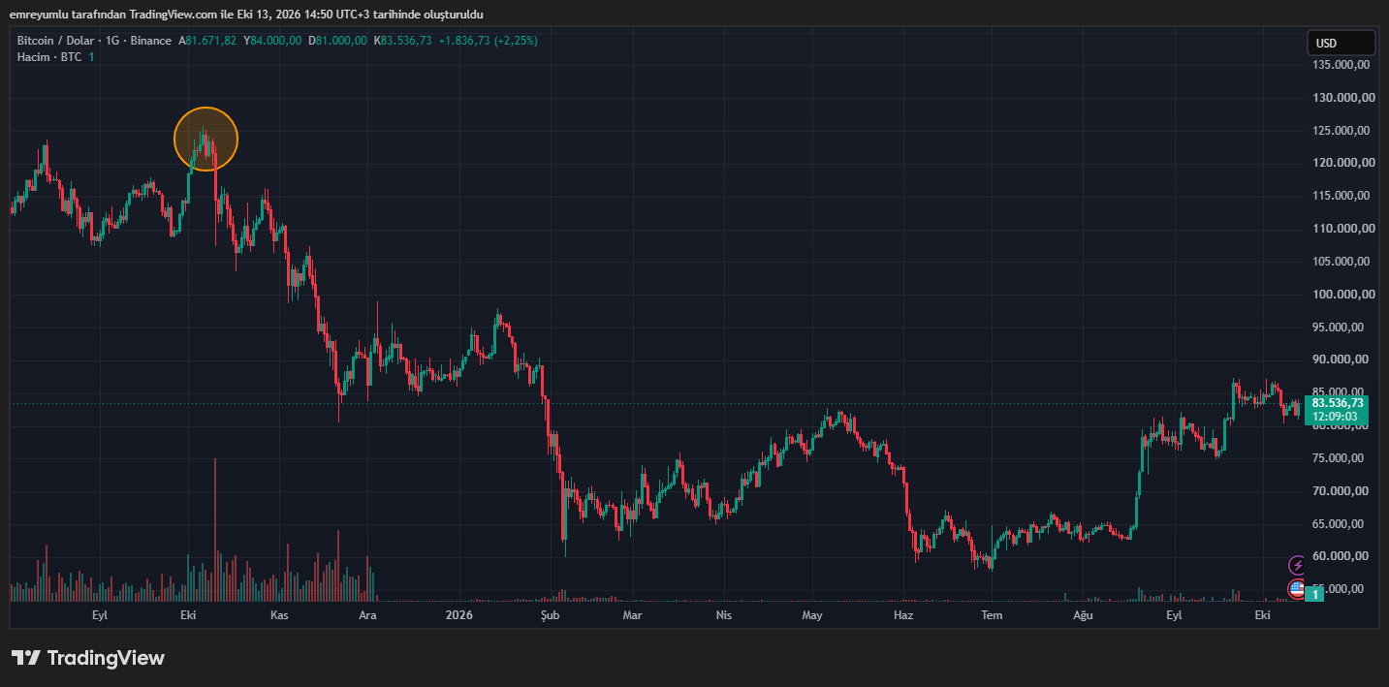Click the current price label 83.536,73

(1337, 403)
